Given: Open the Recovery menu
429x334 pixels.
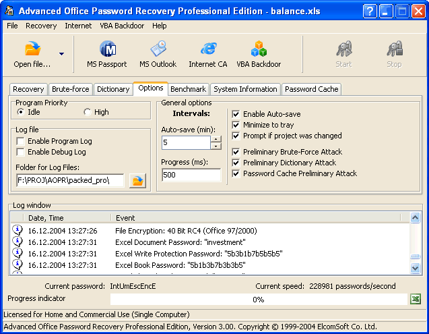Looking at the screenshot, I should 41,26.
